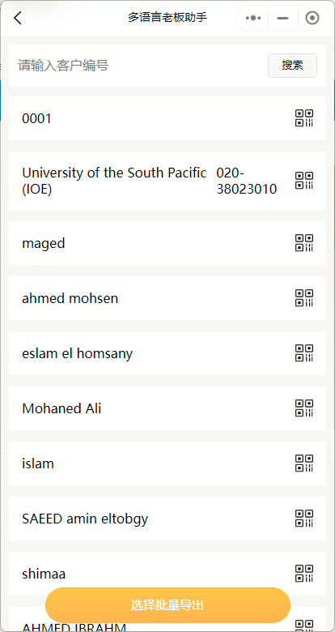Select the University of the South Pacific row
The image size is (335, 632).
(167, 181)
